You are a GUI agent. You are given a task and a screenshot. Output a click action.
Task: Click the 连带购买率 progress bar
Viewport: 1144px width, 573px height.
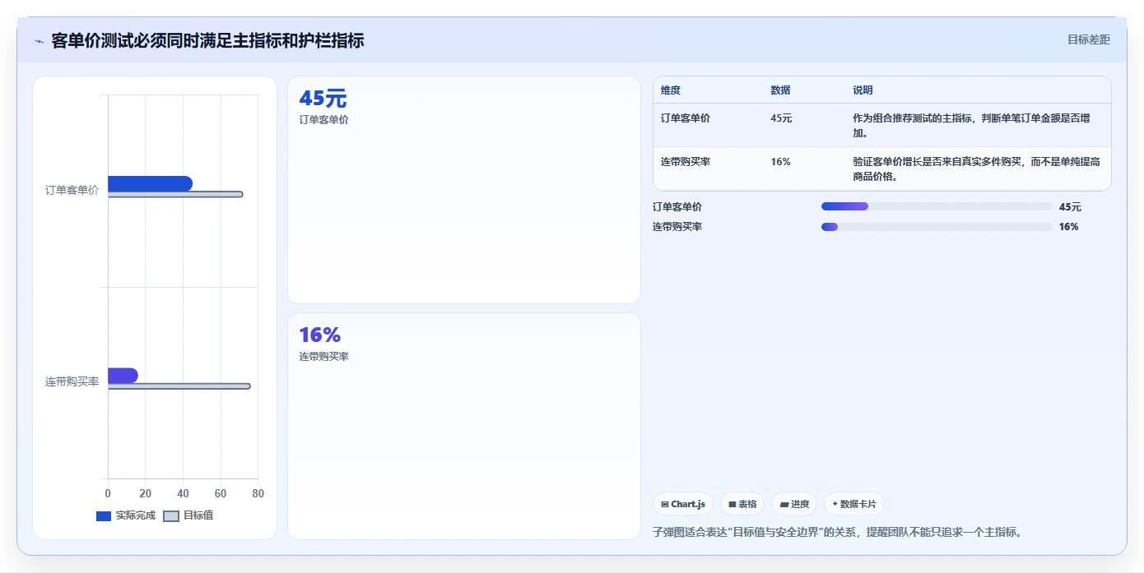pyautogui.click(x=937, y=227)
